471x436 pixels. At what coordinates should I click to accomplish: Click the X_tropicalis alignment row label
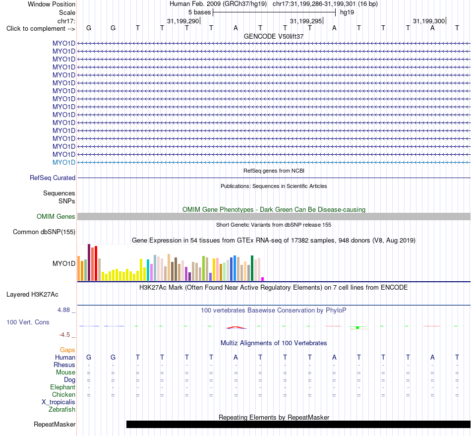coord(59,402)
